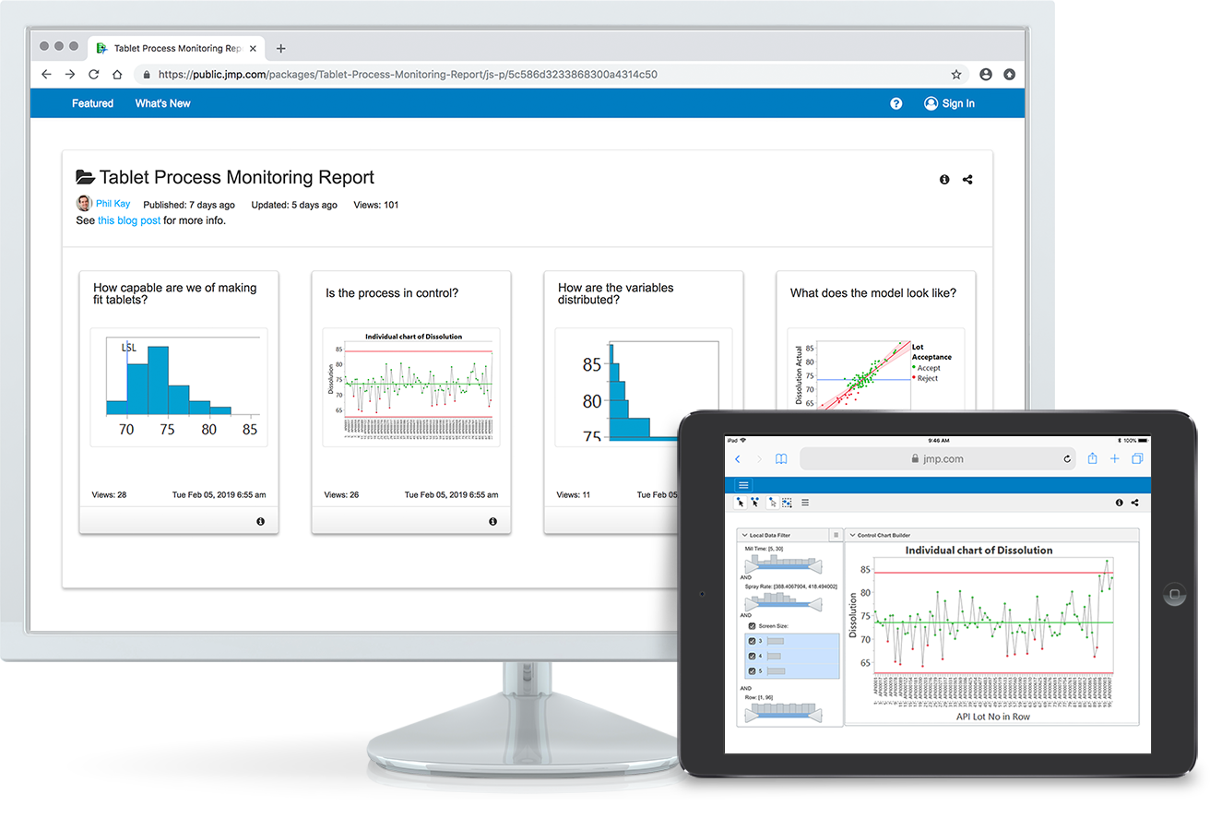Reload the jmp.com page on iPad
Viewport: 1210px width, 818px height.
point(1068,458)
